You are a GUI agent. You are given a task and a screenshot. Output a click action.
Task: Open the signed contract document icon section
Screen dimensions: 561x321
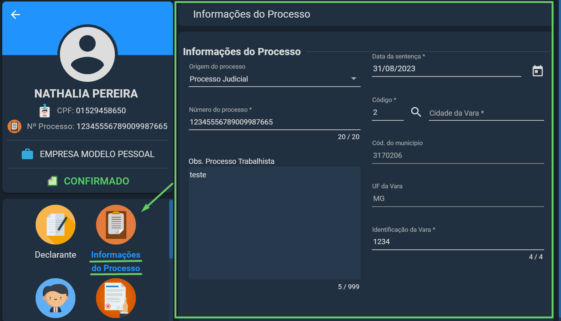pos(116,298)
